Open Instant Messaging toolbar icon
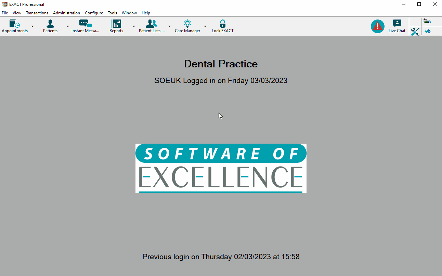Image resolution: width=442 pixels, height=276 pixels. click(x=85, y=24)
